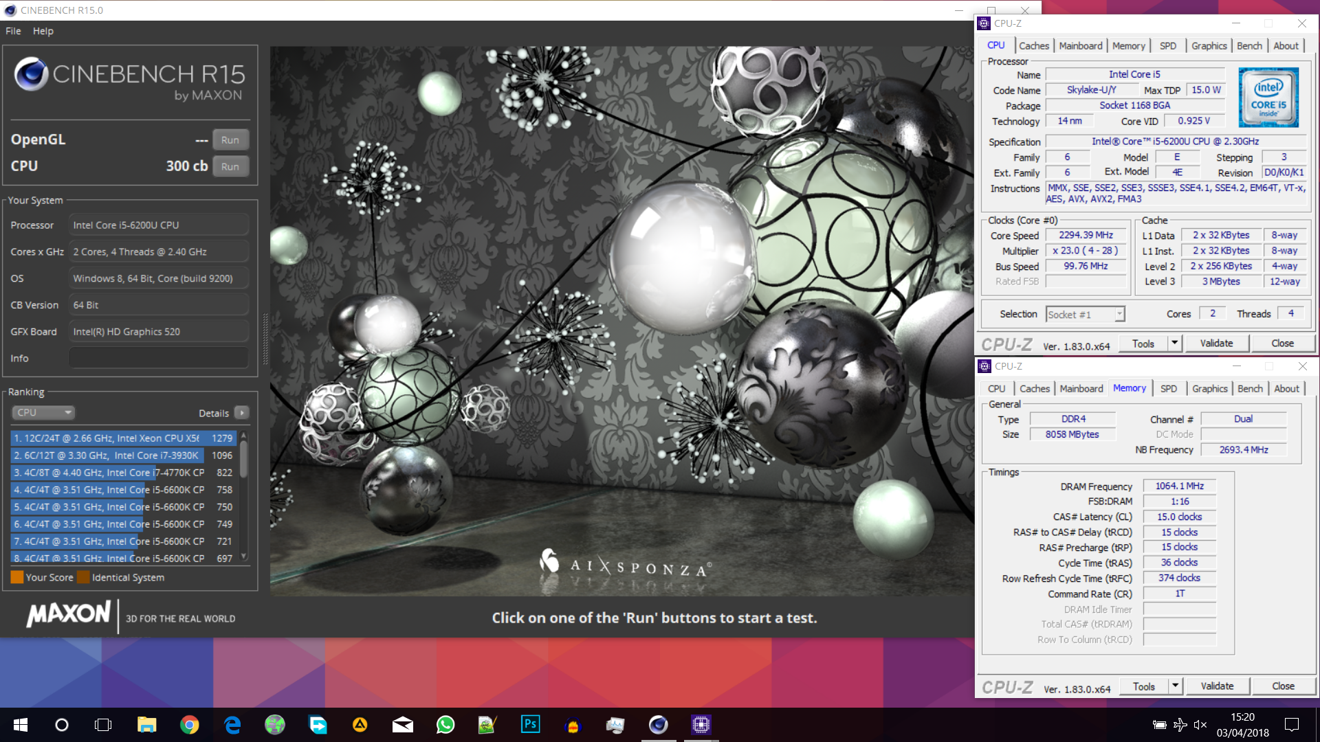Open the yellow triangle taskbar app
Screen dimensions: 1320x742
tap(360, 725)
